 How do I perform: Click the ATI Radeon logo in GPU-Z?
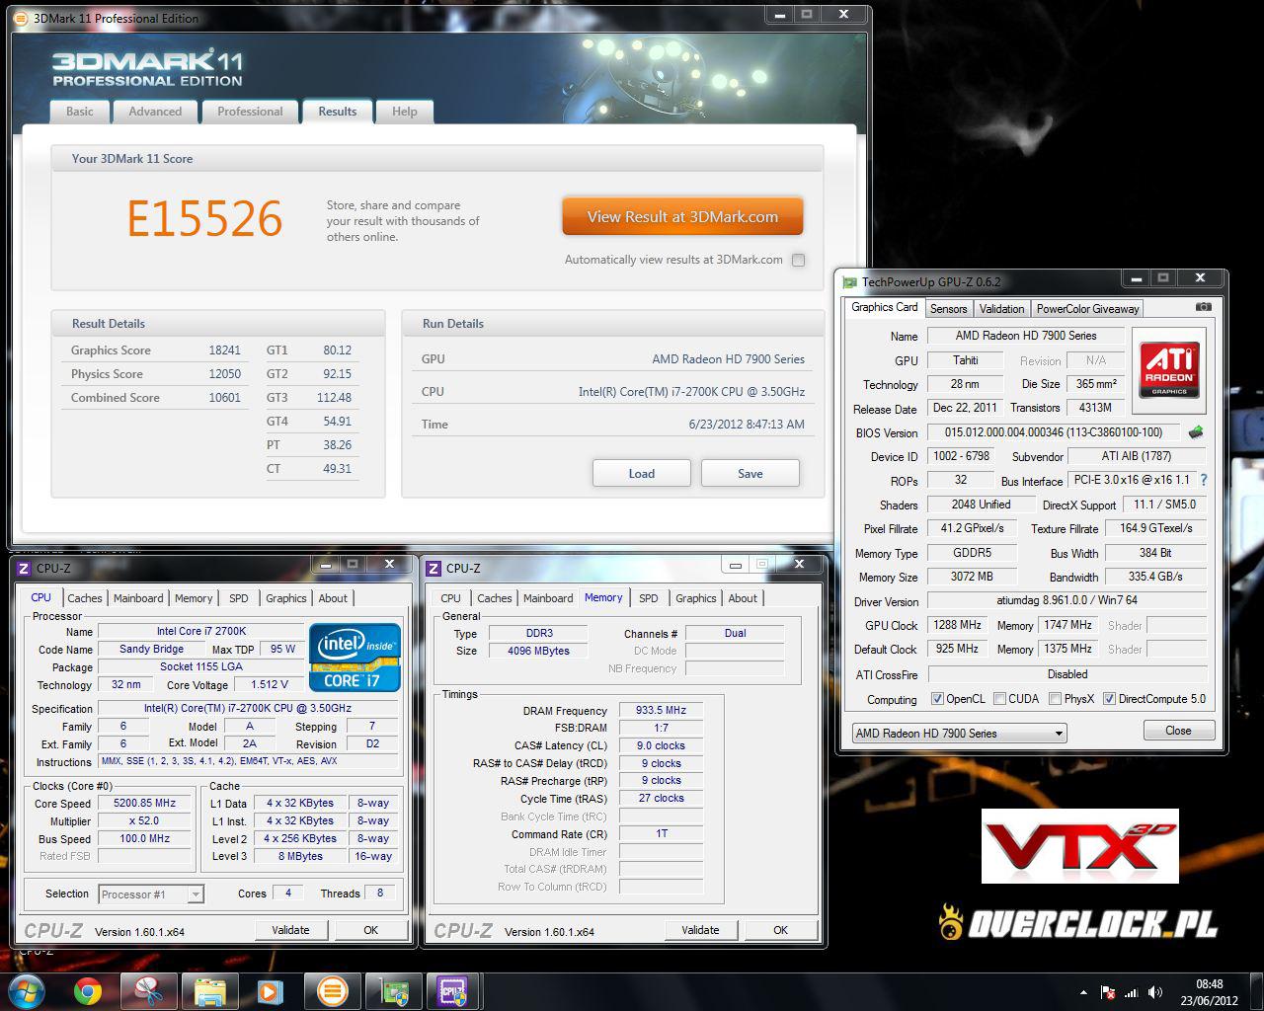coord(1169,369)
